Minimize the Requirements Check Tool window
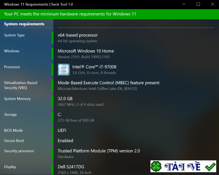219x175 pixels. pyautogui.click(x=184, y=4)
